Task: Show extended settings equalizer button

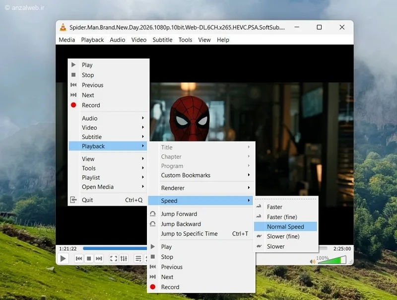Action: 124,258
